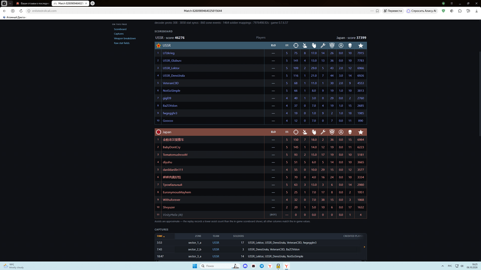Click the skull icon in Japan header
Viewport: 481px width, 270px height.
[350, 132]
